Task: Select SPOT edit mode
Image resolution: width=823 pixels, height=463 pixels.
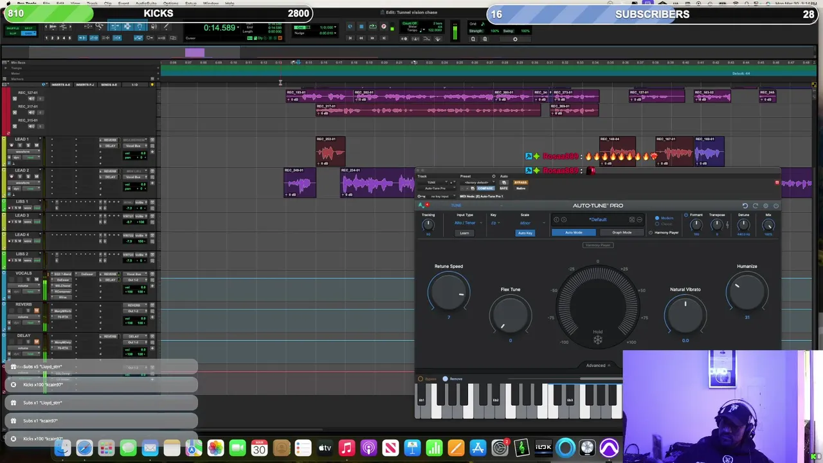Action: click(28, 28)
